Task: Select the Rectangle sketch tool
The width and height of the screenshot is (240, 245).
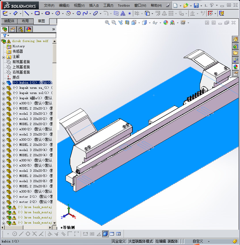Action: click(37, 14)
